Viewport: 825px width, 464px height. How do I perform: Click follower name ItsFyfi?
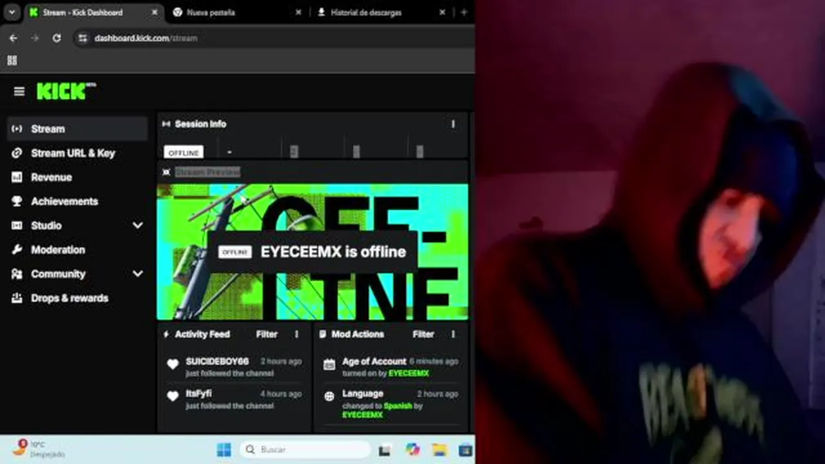click(199, 393)
